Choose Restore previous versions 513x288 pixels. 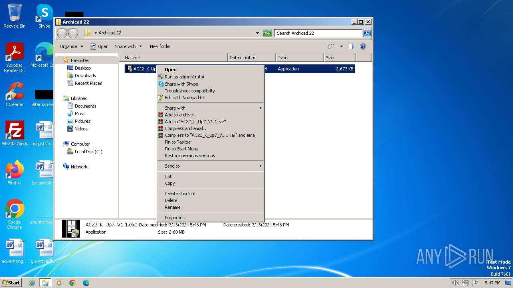pyautogui.click(x=210, y=156)
